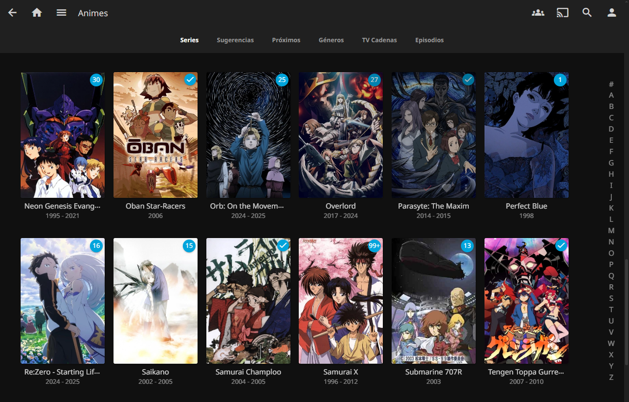Click the Perfect Blue title link
The height and width of the screenshot is (402, 629).
tap(526, 206)
